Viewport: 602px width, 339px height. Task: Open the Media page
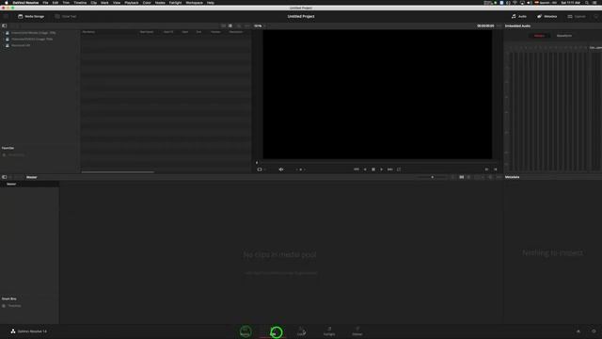[246, 331]
